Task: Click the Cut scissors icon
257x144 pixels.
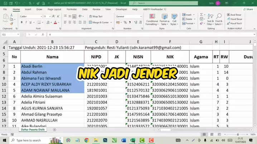Action: tap(12, 16)
